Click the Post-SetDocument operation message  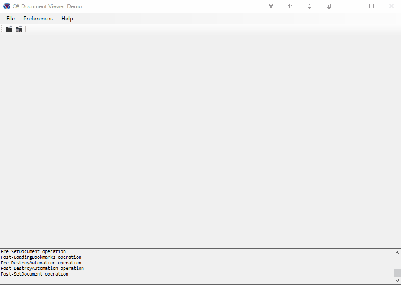35,273
